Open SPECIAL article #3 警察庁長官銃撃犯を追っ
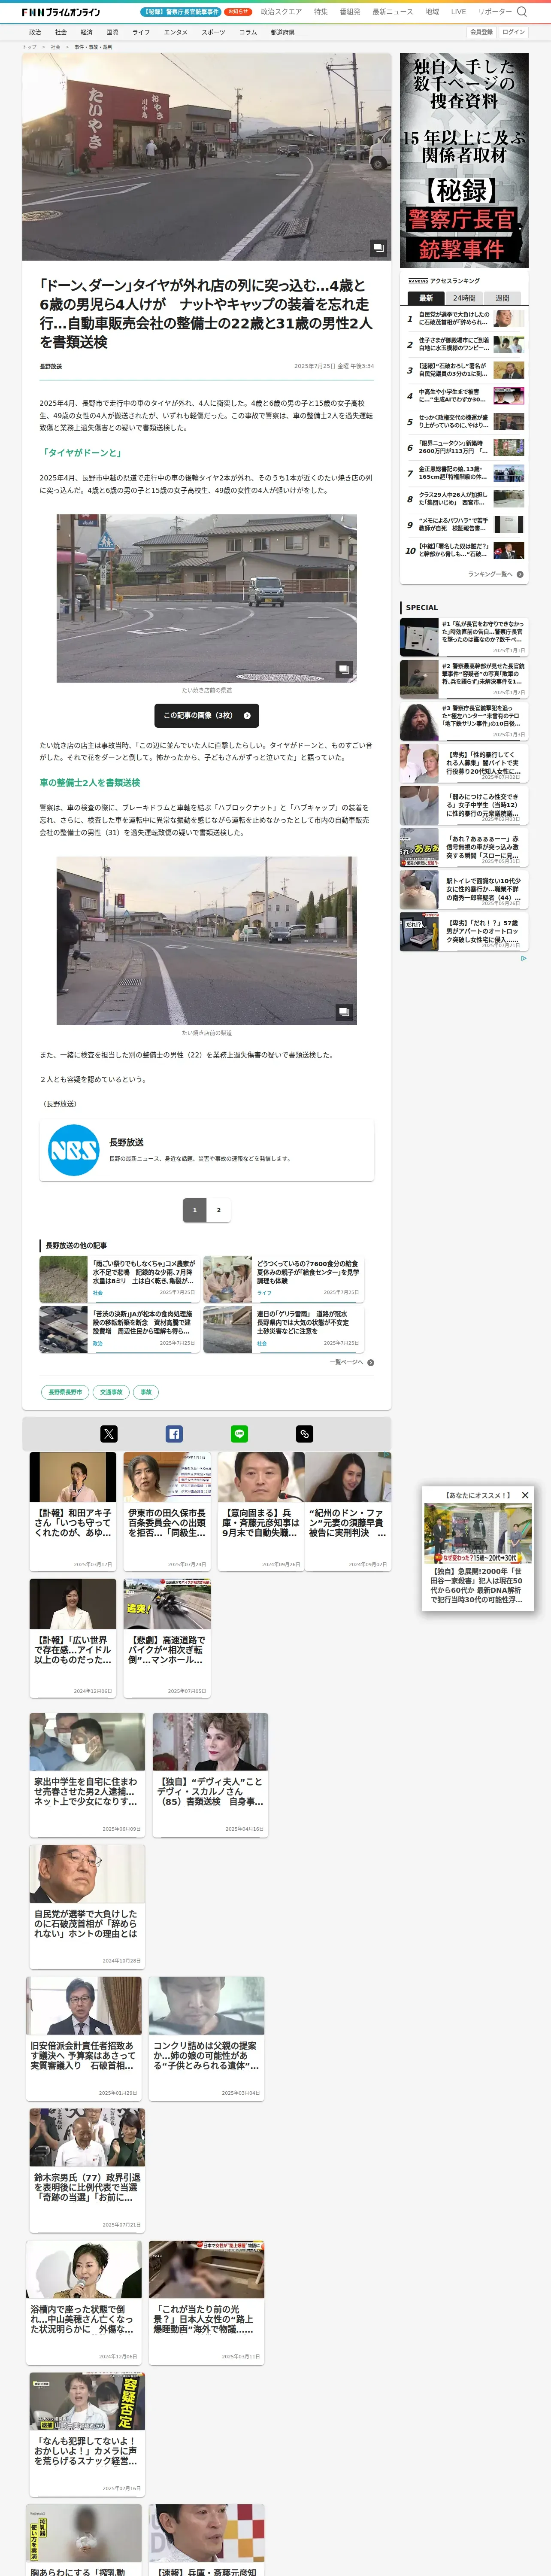This screenshot has height=2576, width=551. click(464, 721)
